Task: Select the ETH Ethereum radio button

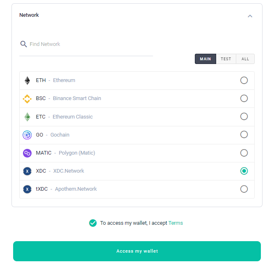Action: coord(244,80)
